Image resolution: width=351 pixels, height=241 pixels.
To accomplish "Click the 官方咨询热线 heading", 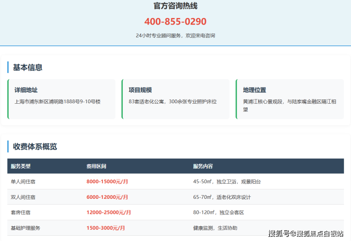I will (175, 6).
